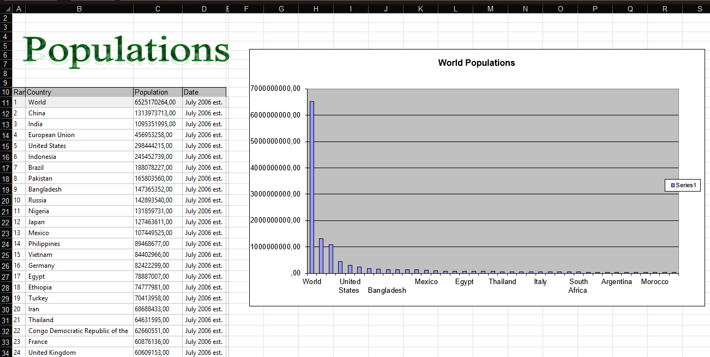
Task: Select the Congo Democratic Republic cell
Action: pos(79,331)
